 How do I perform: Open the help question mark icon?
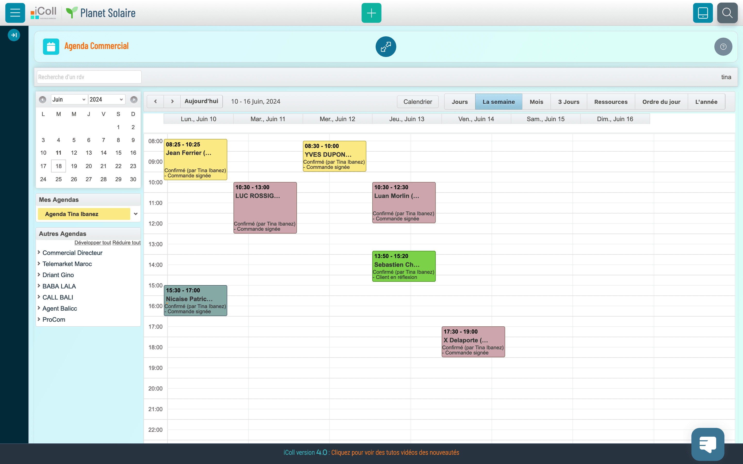point(723,47)
